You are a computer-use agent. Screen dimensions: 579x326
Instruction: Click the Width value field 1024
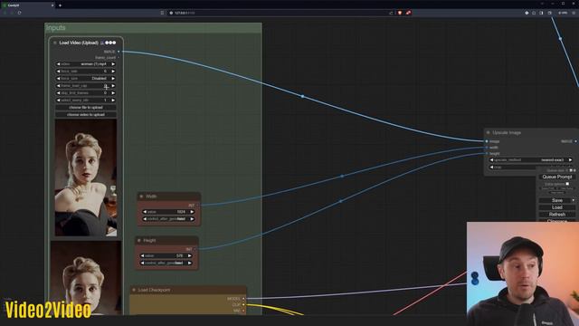point(168,212)
